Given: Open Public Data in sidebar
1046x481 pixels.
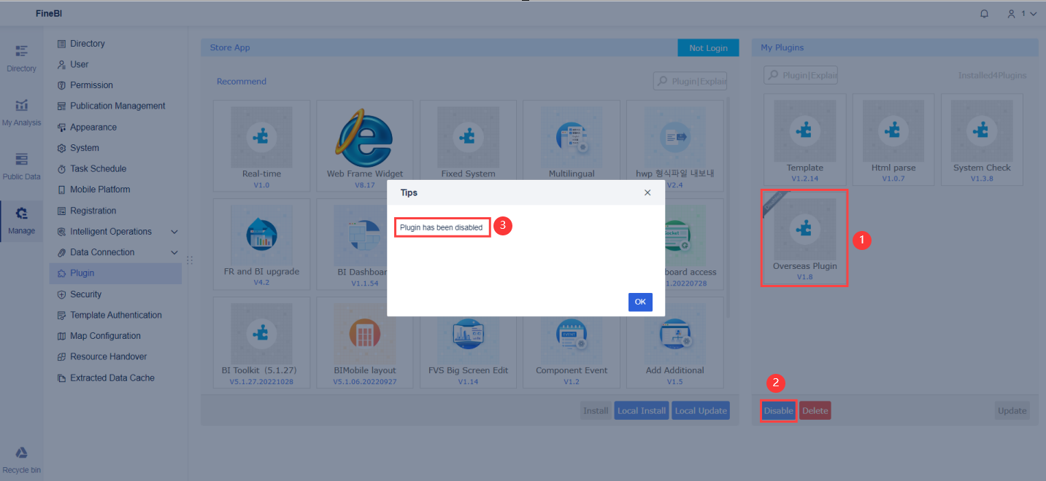Looking at the screenshot, I should tap(21, 167).
